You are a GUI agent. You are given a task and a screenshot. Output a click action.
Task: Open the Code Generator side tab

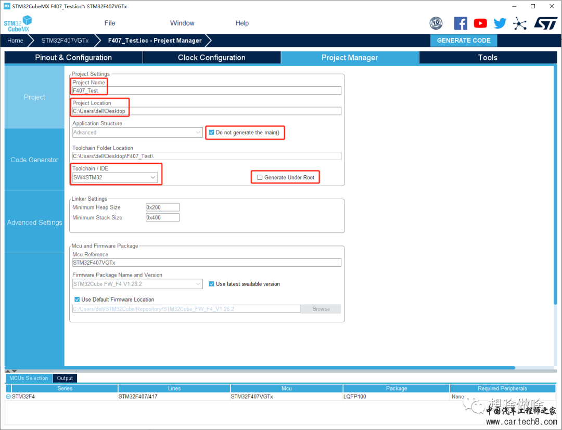tap(34, 160)
